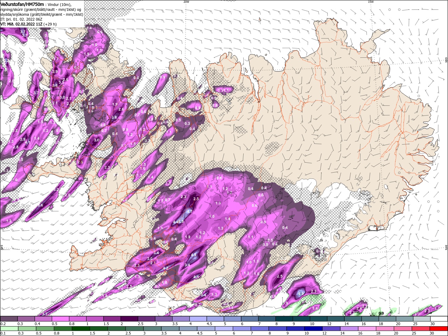This screenshot has height=336, width=448.
Task: Click the mauve swatch between 0.2 and 0.3
Action: 9,319
